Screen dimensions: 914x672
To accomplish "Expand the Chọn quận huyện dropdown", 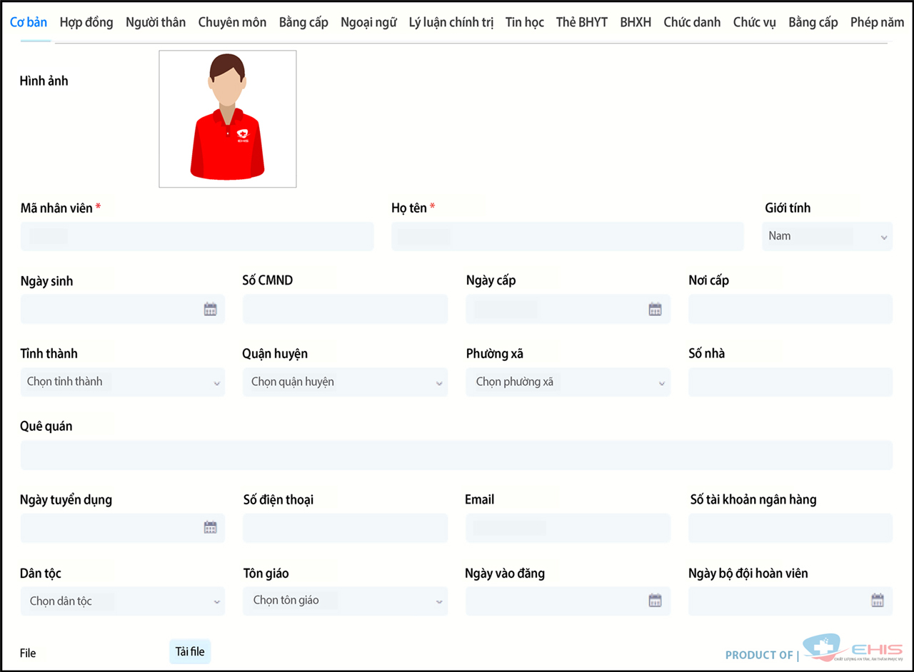I will [345, 382].
